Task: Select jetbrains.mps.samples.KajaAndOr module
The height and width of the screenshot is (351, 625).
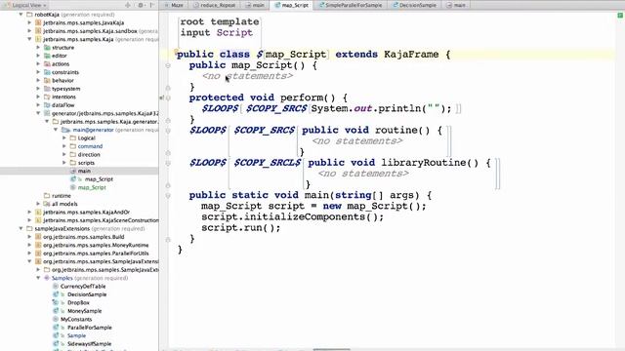Action: 86,213
